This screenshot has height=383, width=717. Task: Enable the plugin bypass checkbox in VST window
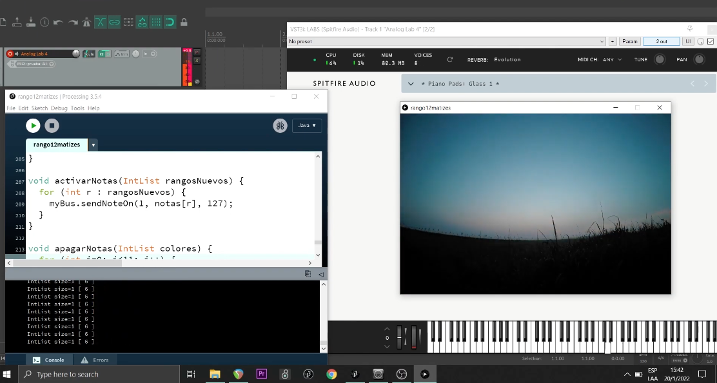point(711,41)
